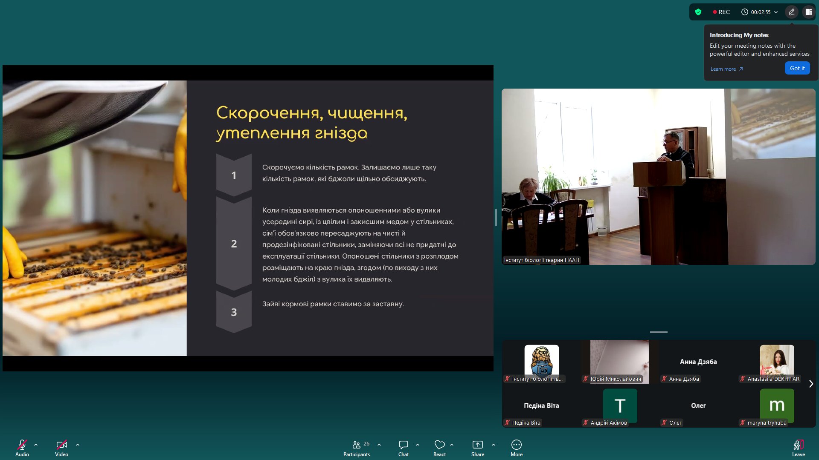This screenshot has width=819, height=460.
Task: Expand the Share options arrow
Action: coord(494,445)
